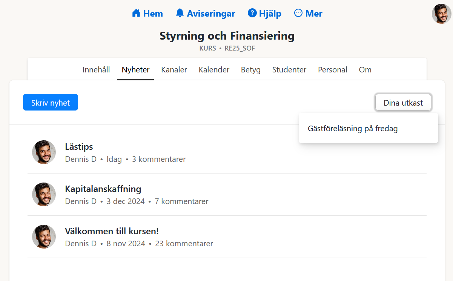This screenshot has height=281, width=453.
Task: Switch to the Innehåll tab
Action: pyautogui.click(x=96, y=69)
